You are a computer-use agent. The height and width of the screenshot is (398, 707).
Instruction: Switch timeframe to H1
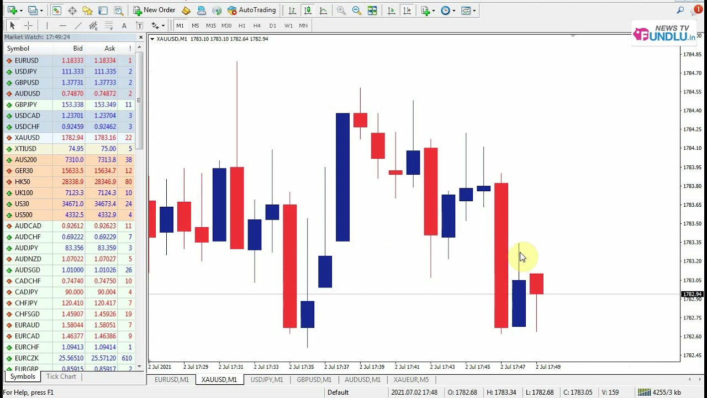pyautogui.click(x=242, y=25)
